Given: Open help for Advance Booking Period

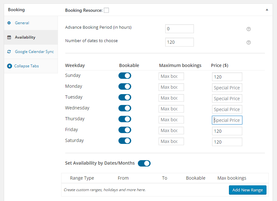Looking at the screenshot, I should coord(249,29).
